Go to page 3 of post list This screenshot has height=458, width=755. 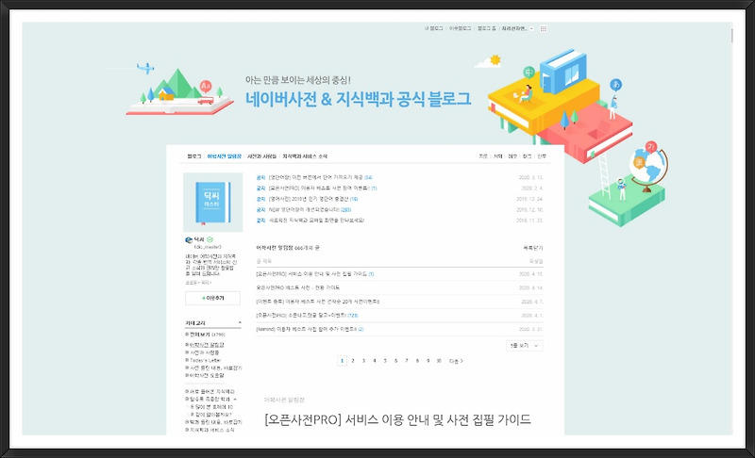pos(363,361)
